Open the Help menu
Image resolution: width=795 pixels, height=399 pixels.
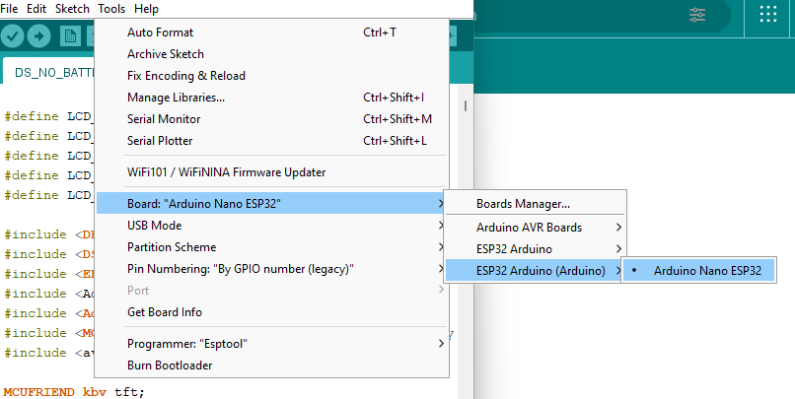point(146,9)
